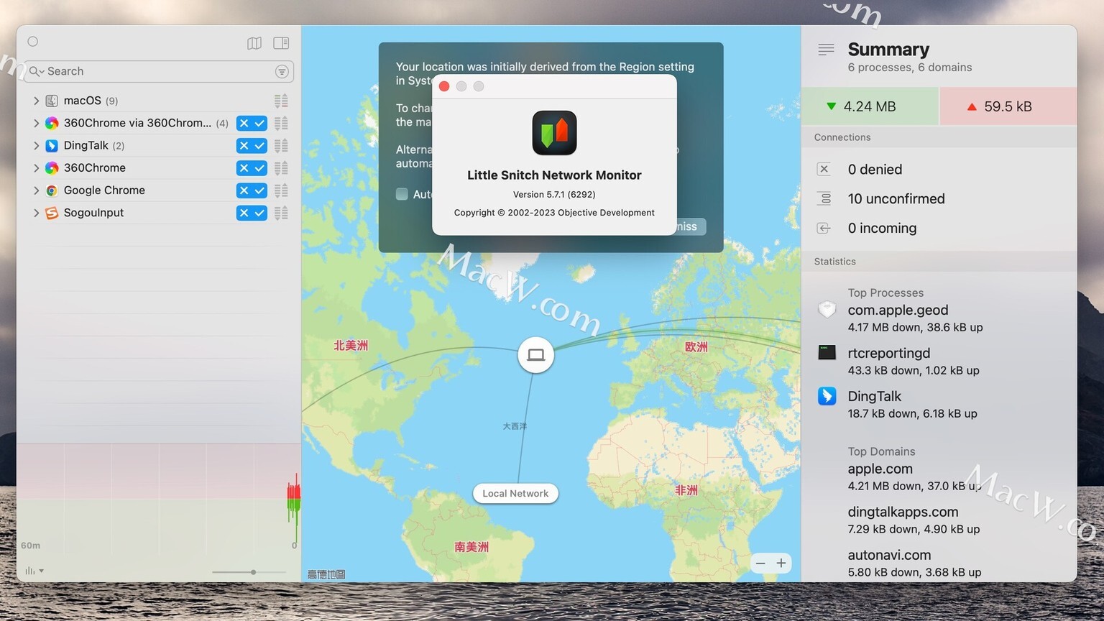
Task: Click the Local Network label on map
Action: pyautogui.click(x=515, y=494)
